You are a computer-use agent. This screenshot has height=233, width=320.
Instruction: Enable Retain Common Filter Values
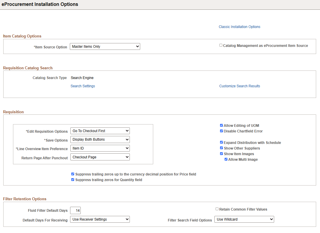point(217,209)
